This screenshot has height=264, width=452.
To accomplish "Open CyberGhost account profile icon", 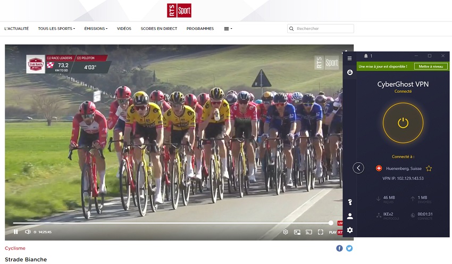I will [x=350, y=216].
